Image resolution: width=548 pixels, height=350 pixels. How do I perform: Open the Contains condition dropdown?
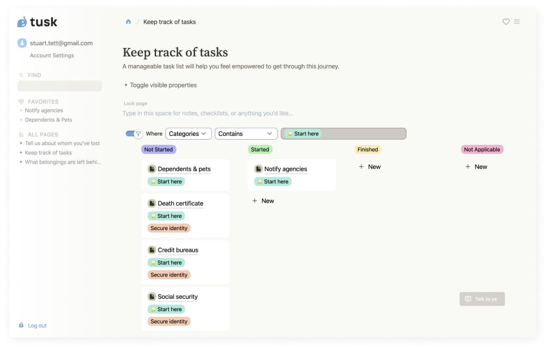[246, 134]
